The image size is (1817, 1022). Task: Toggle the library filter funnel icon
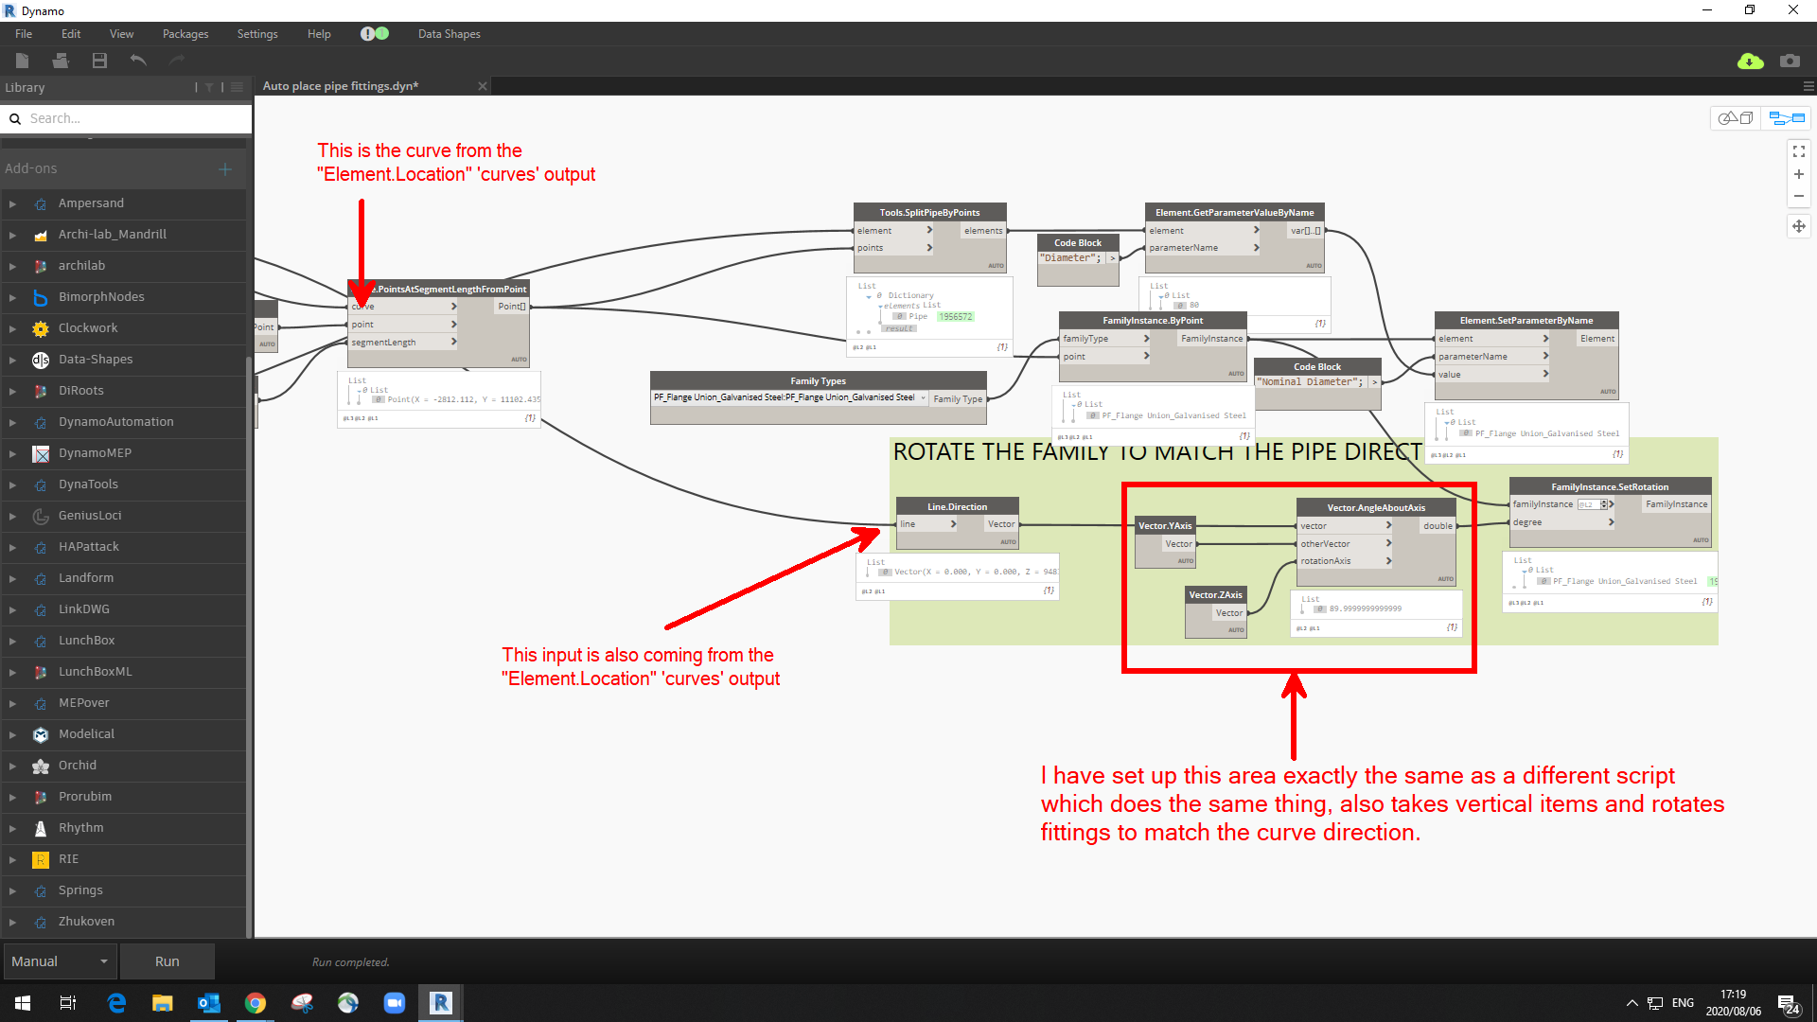point(209,87)
